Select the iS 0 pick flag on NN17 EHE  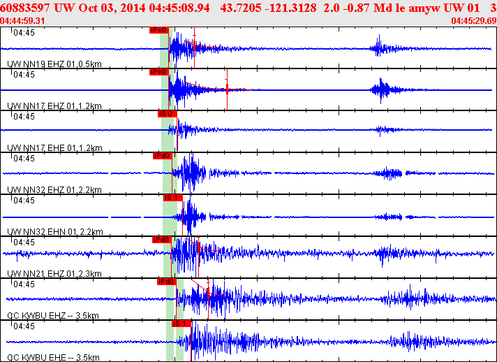coord(167,114)
